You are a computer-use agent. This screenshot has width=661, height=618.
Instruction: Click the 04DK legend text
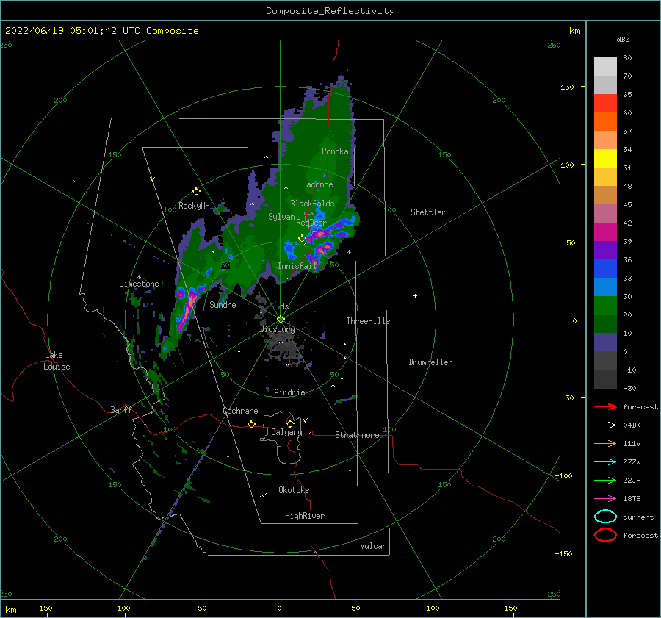(x=632, y=425)
